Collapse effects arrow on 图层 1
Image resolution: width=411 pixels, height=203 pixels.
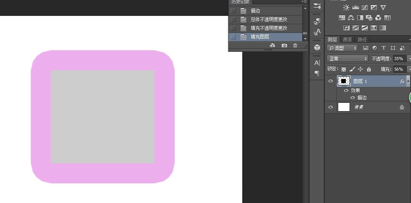pyautogui.click(x=408, y=81)
